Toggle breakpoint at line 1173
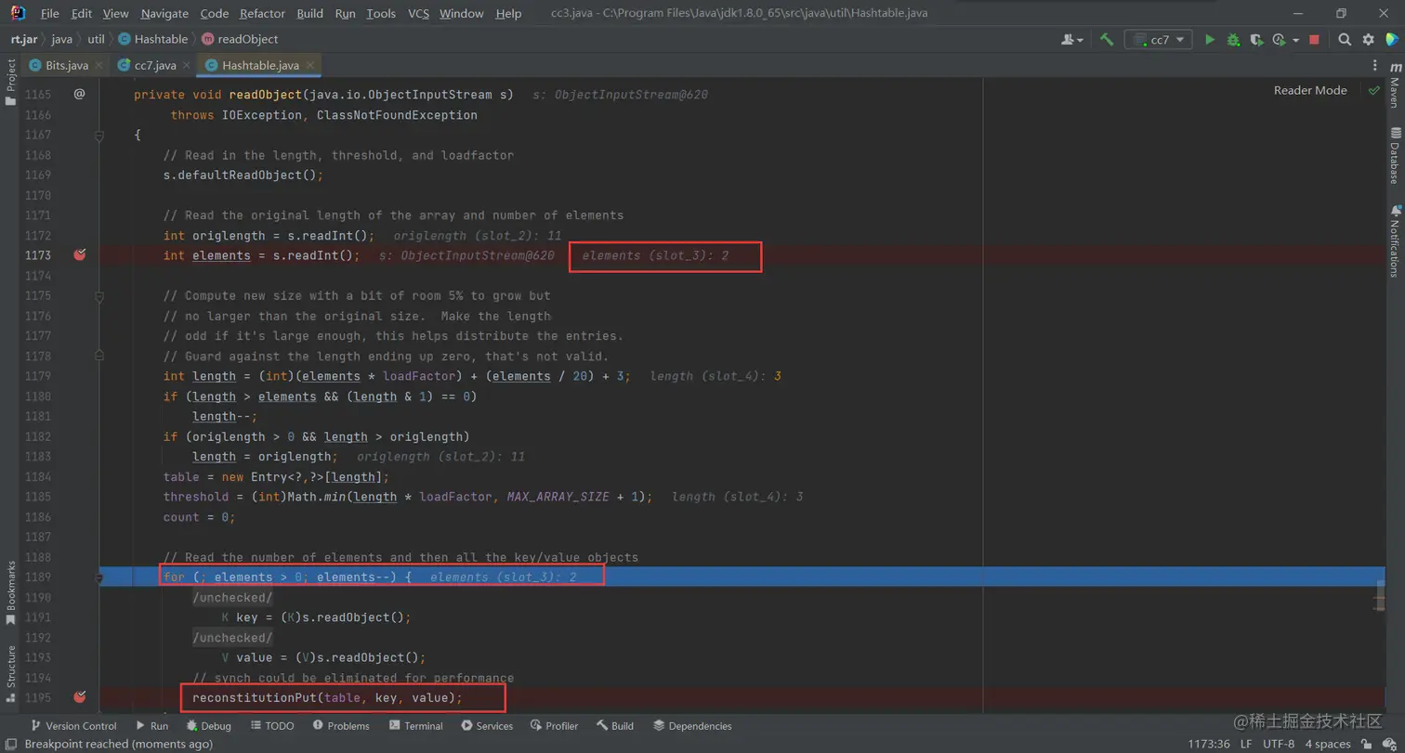This screenshot has height=753, width=1405. click(79, 255)
